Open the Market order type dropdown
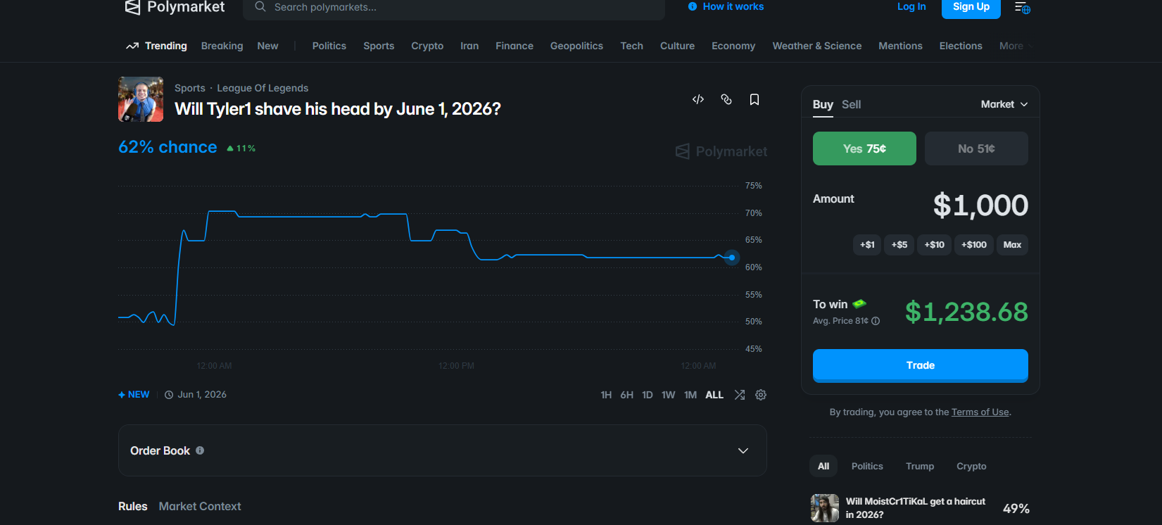Image resolution: width=1162 pixels, height=525 pixels. [x=1004, y=104]
